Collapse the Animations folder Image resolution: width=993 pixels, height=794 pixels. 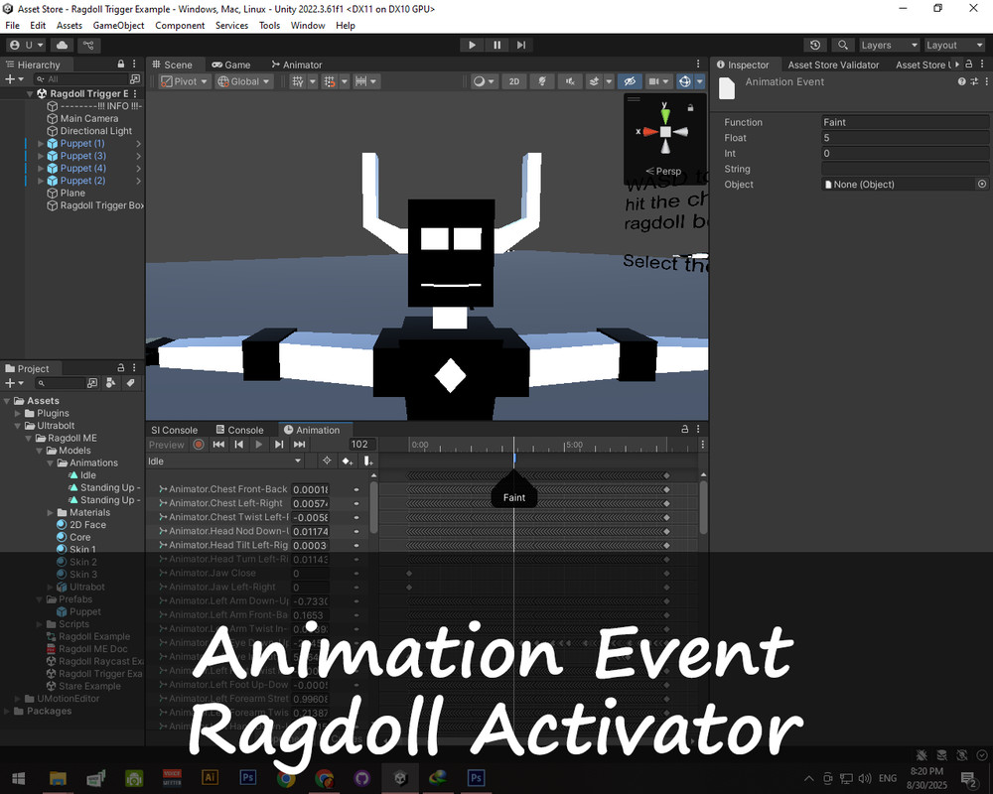pyautogui.click(x=50, y=463)
